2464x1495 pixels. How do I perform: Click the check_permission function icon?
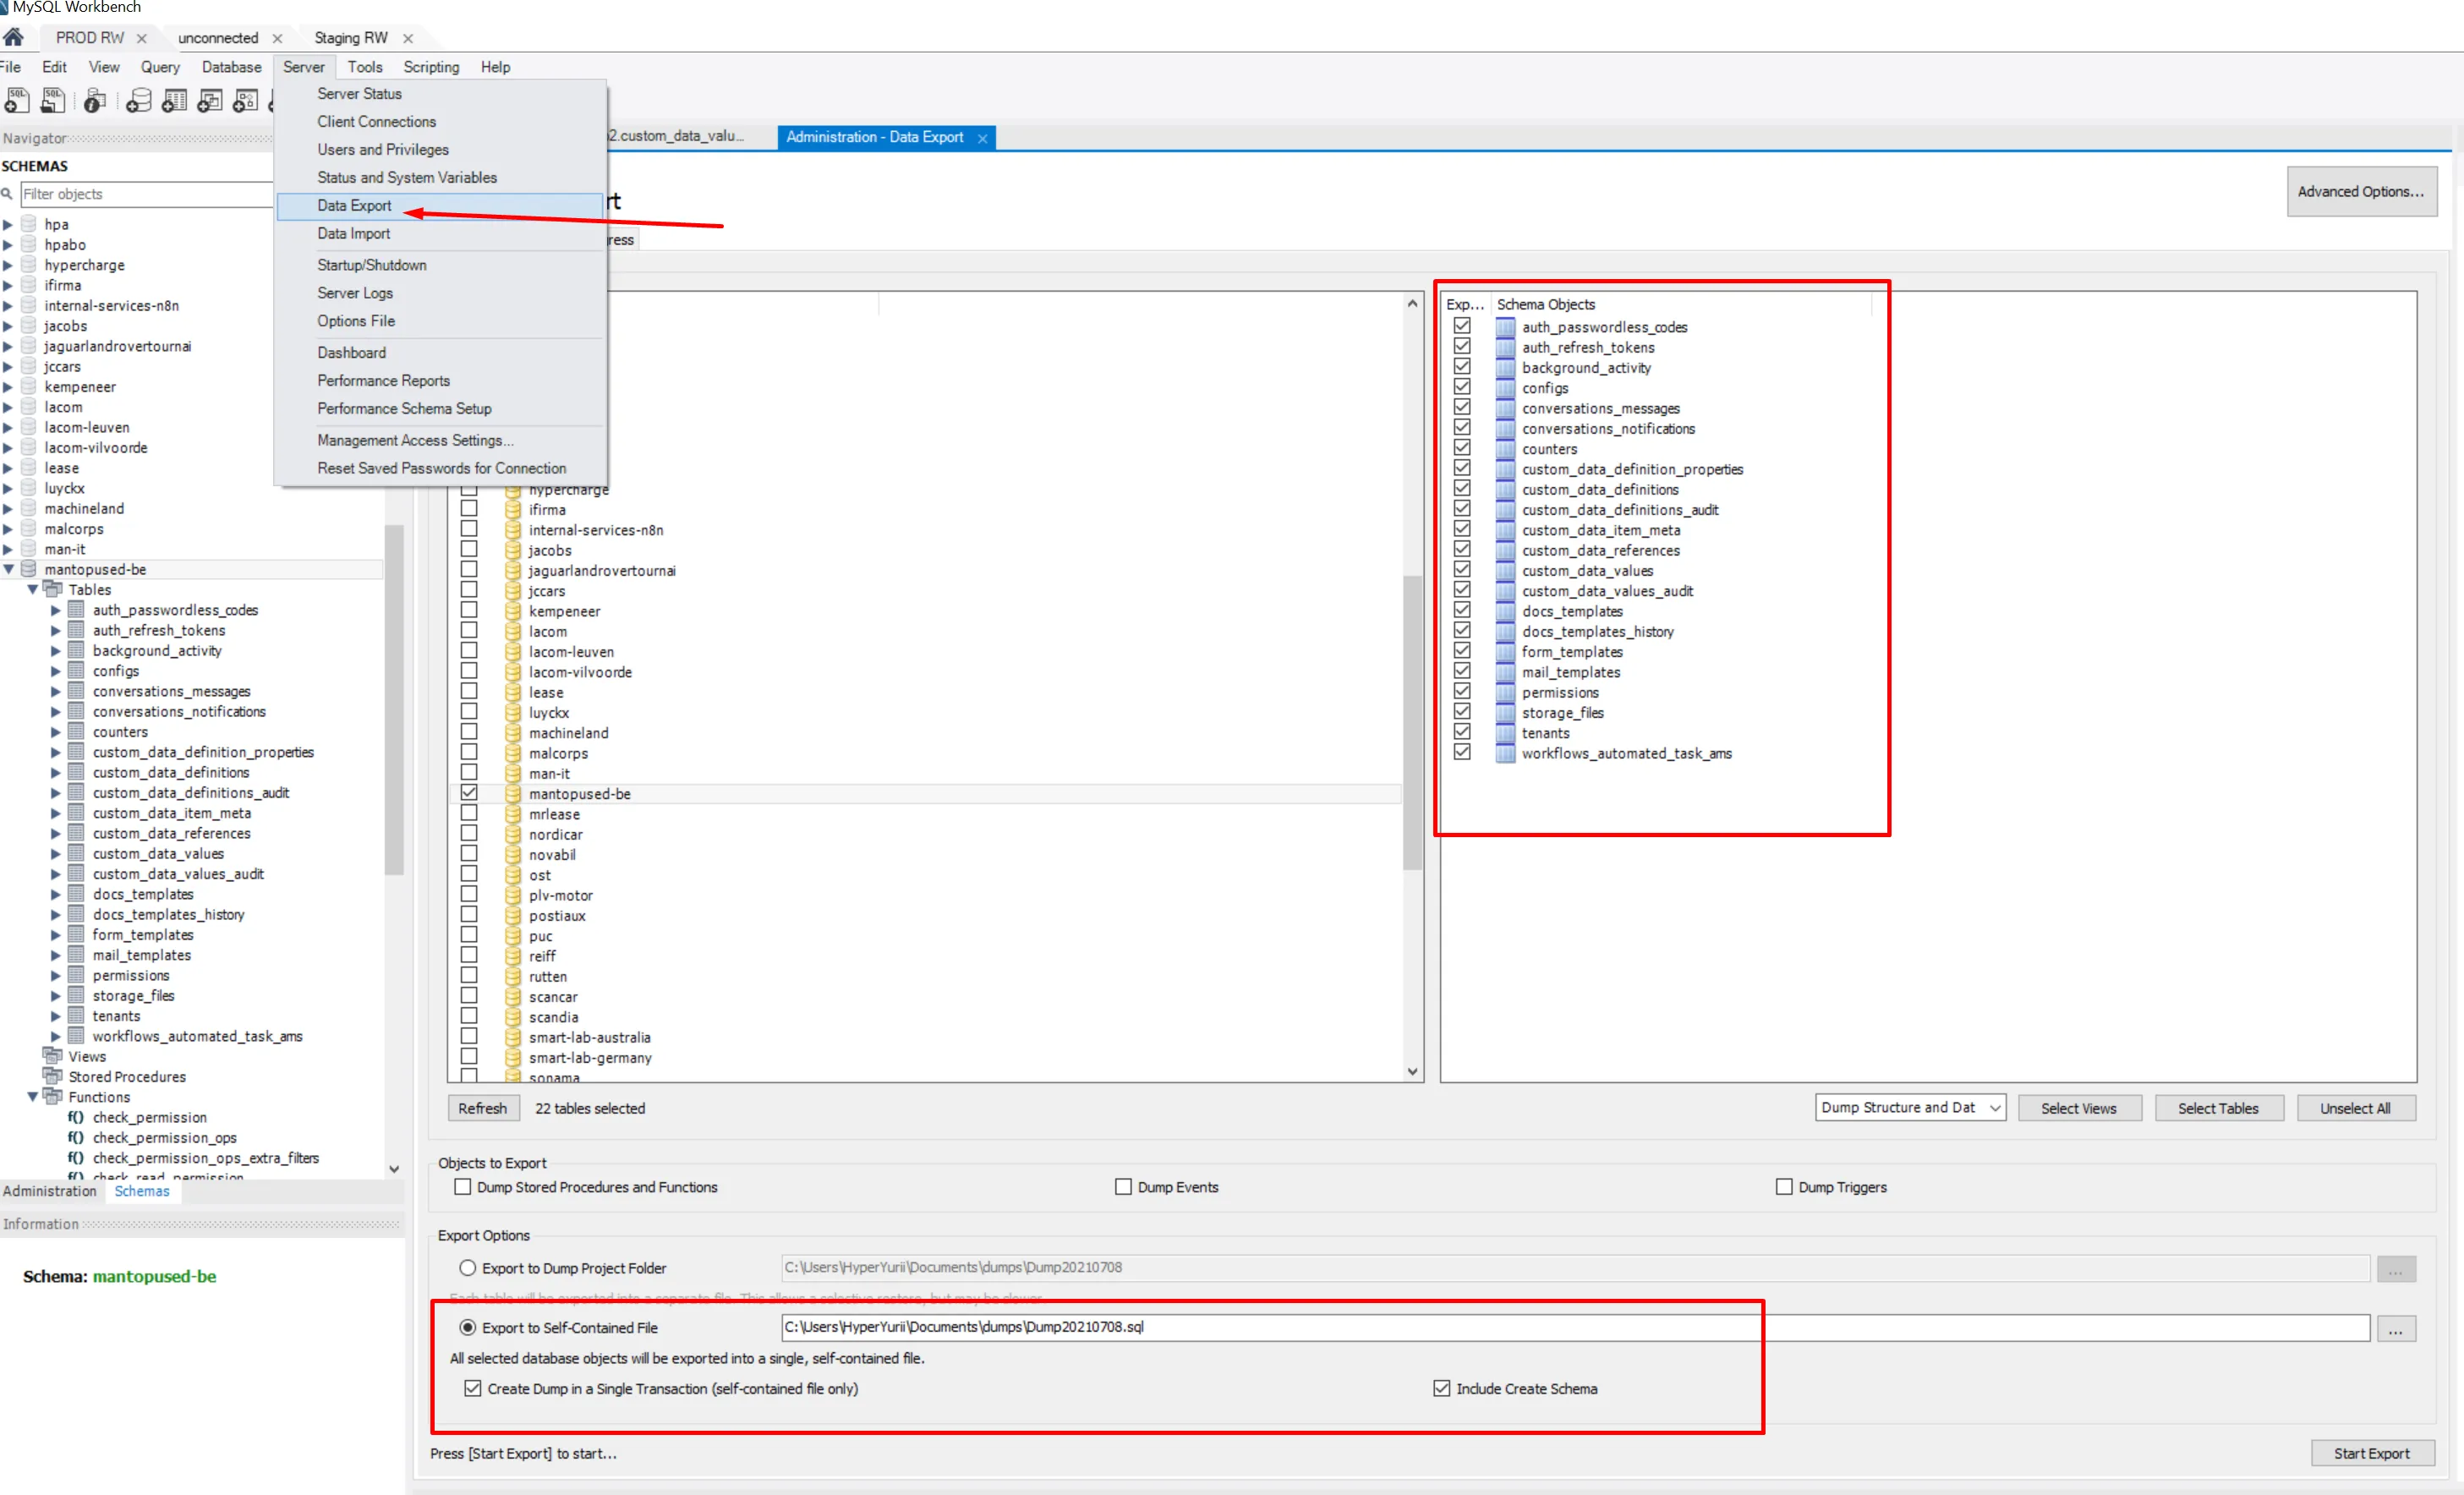pyautogui.click(x=76, y=1117)
